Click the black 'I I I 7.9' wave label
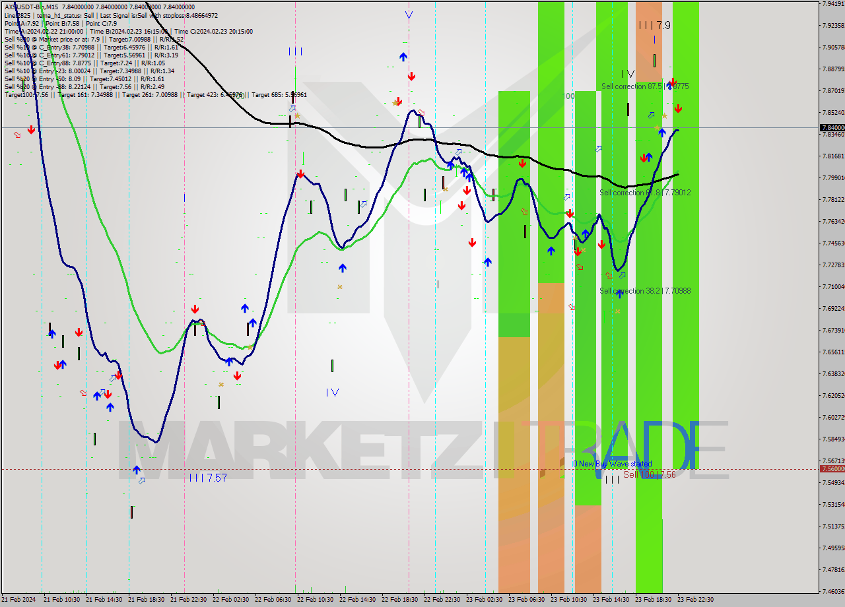The height and width of the screenshot is (607, 845). point(655,26)
